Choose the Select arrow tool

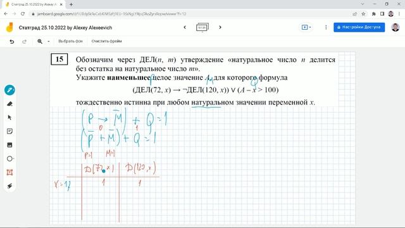(9, 118)
